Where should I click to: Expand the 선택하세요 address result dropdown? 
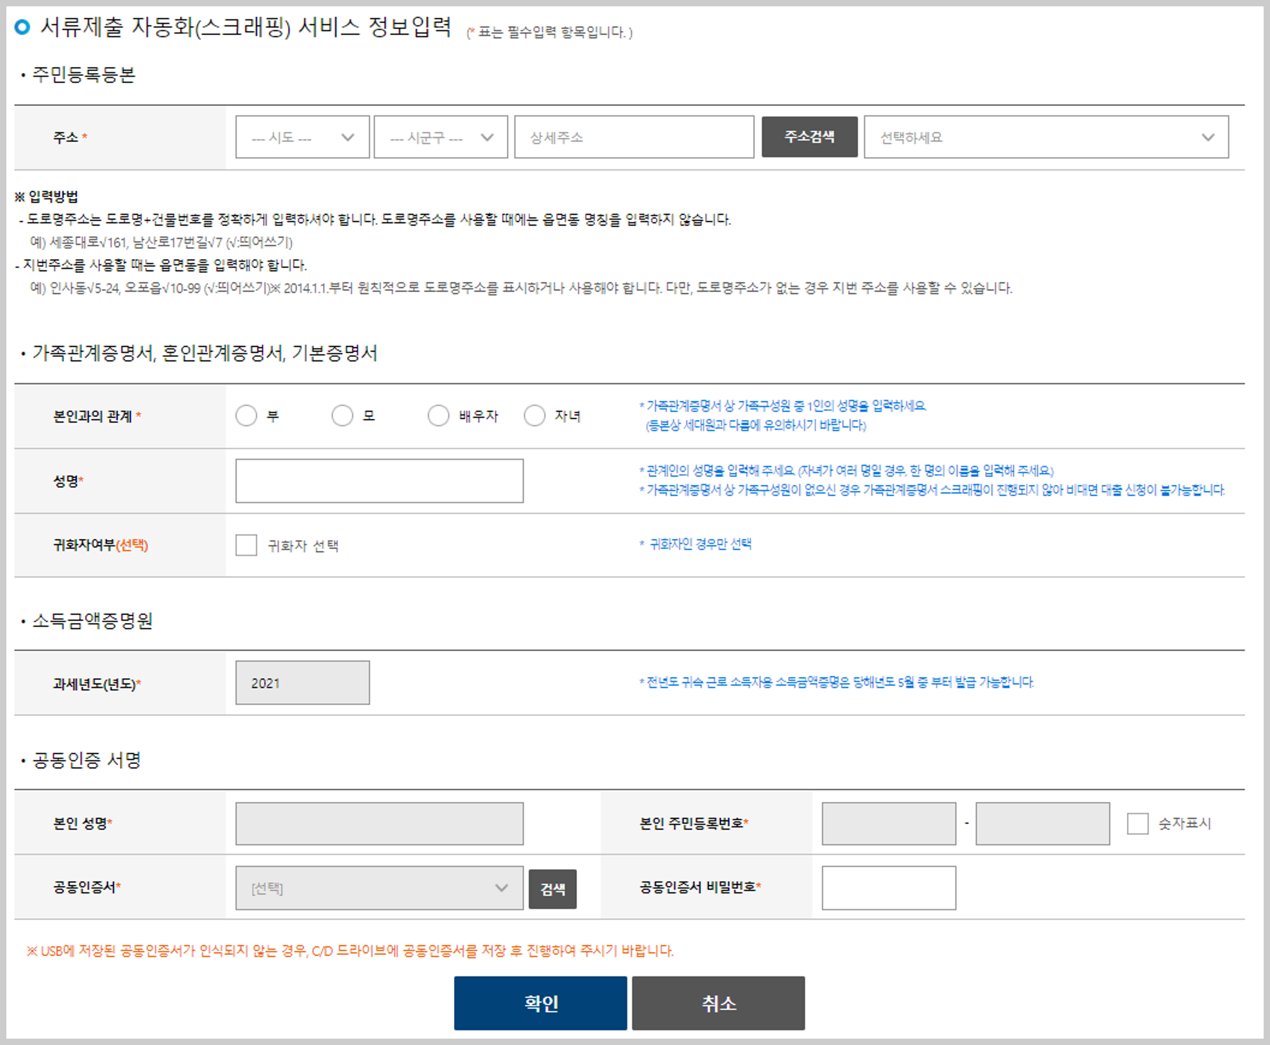[1046, 137]
